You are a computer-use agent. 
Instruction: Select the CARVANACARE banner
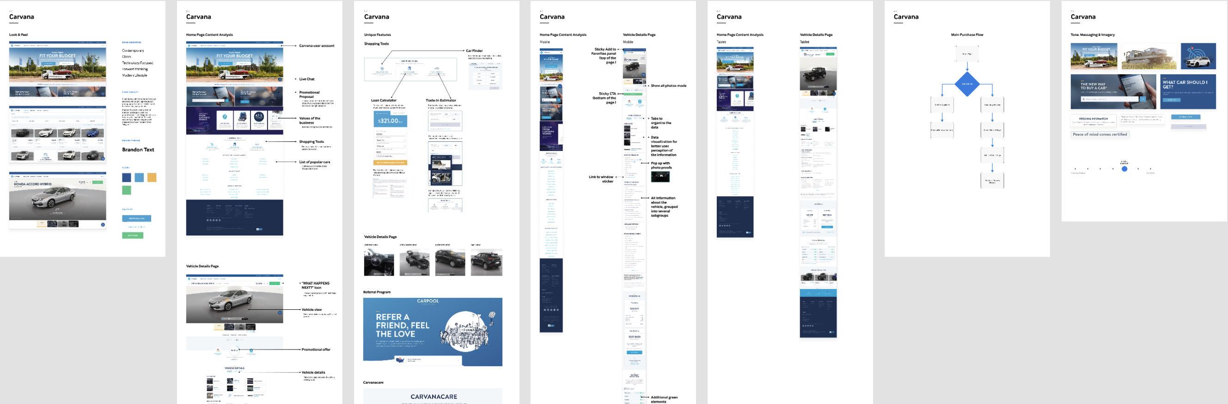click(x=433, y=396)
